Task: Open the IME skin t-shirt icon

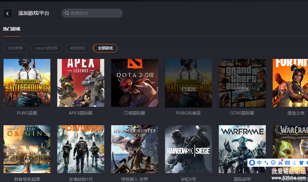Action: point(301,163)
